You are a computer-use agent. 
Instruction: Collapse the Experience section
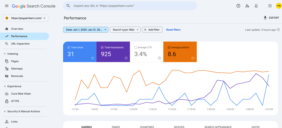click(5, 86)
